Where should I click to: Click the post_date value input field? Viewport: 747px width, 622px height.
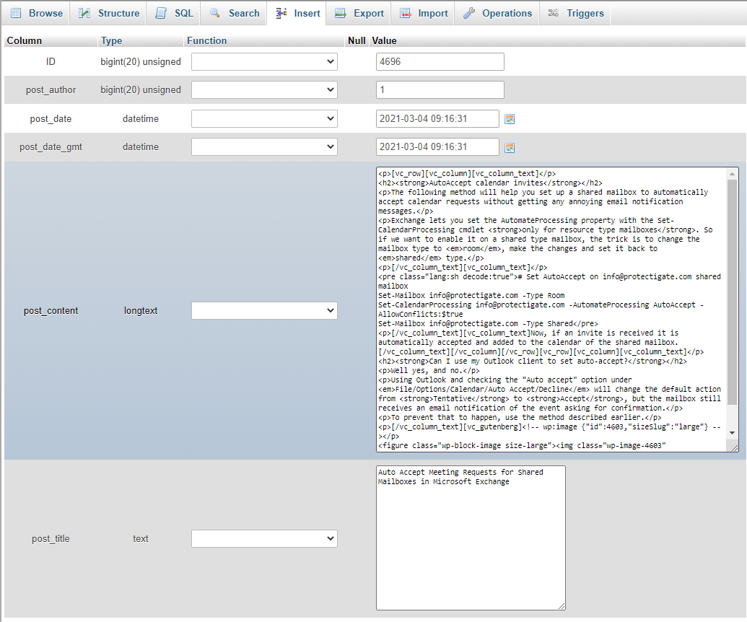coord(437,119)
